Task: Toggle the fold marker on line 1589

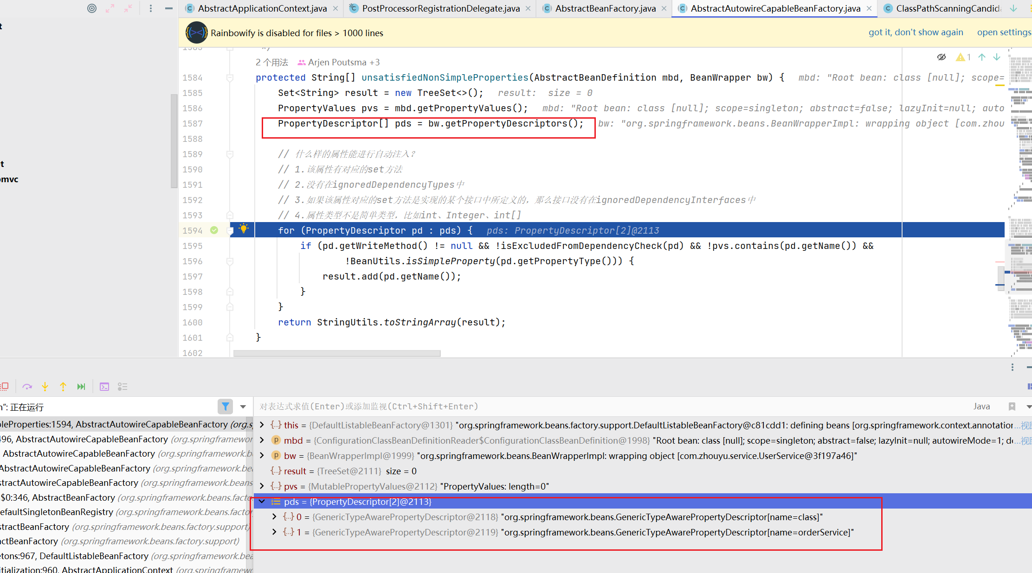Action: click(x=230, y=154)
